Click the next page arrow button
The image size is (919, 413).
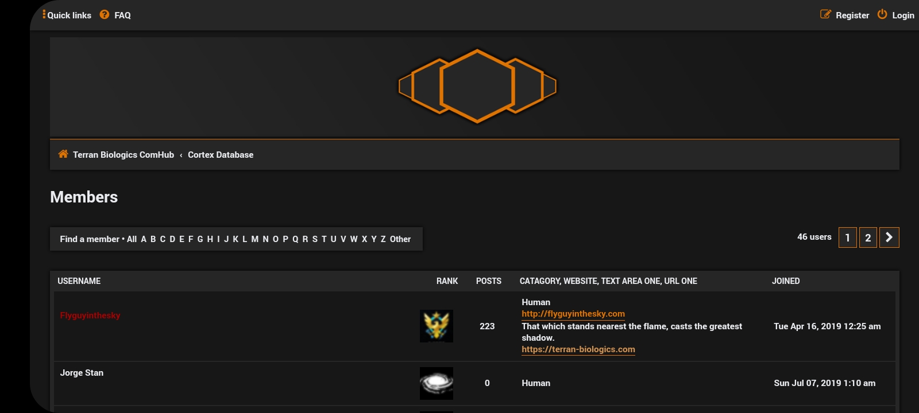(x=889, y=237)
